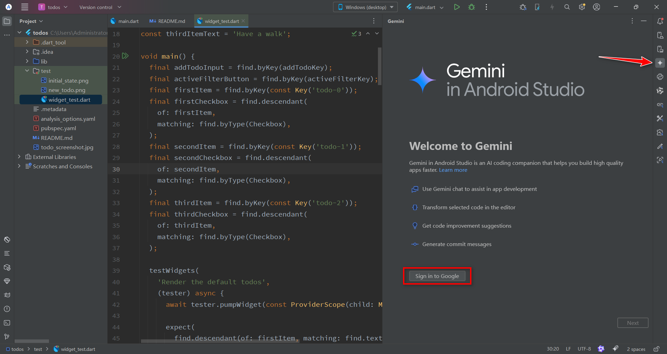
Task: Click the LF line separator in status bar
Action: [568, 349]
